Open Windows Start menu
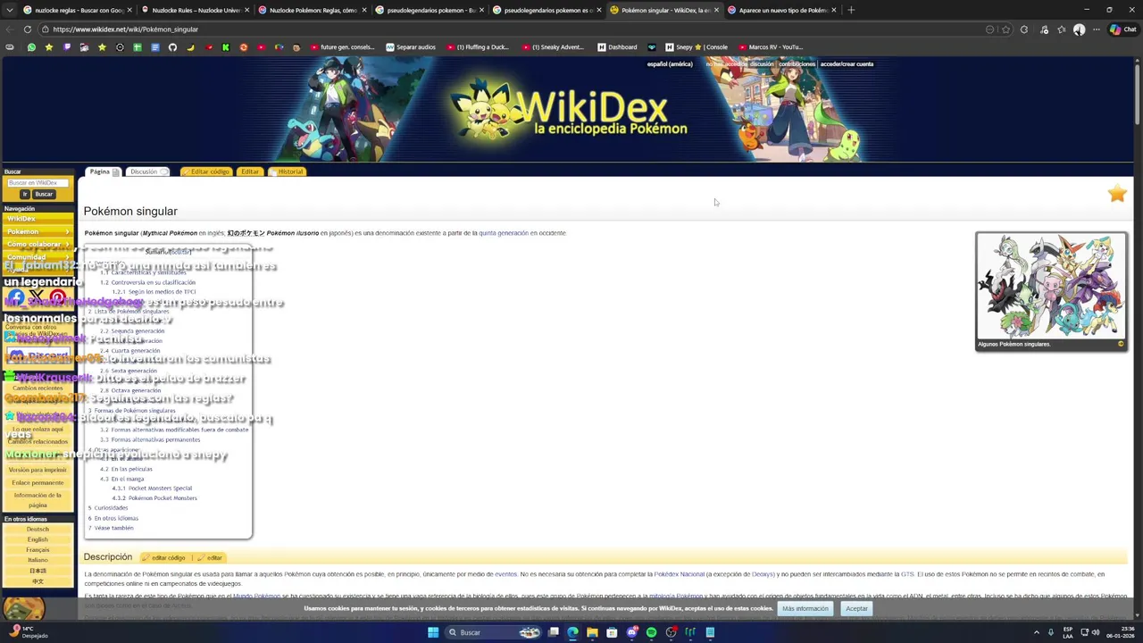1143x643 pixels. (433, 632)
